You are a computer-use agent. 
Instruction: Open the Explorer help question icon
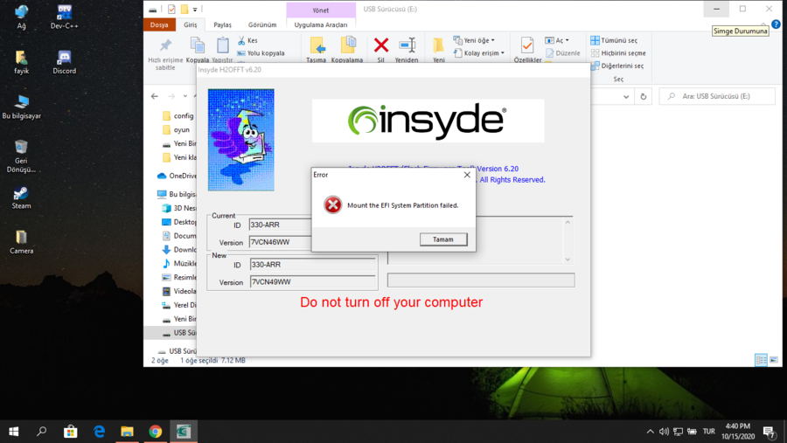776,24
